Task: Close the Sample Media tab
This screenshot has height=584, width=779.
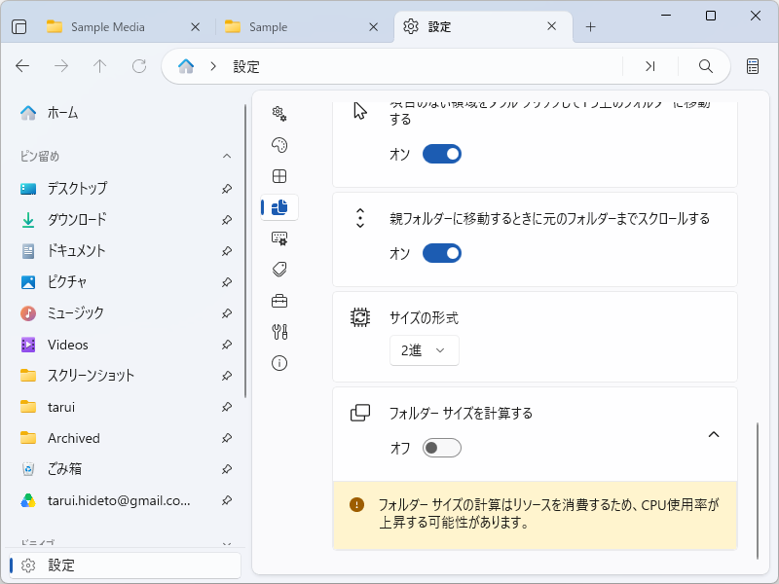Action: coord(196,27)
